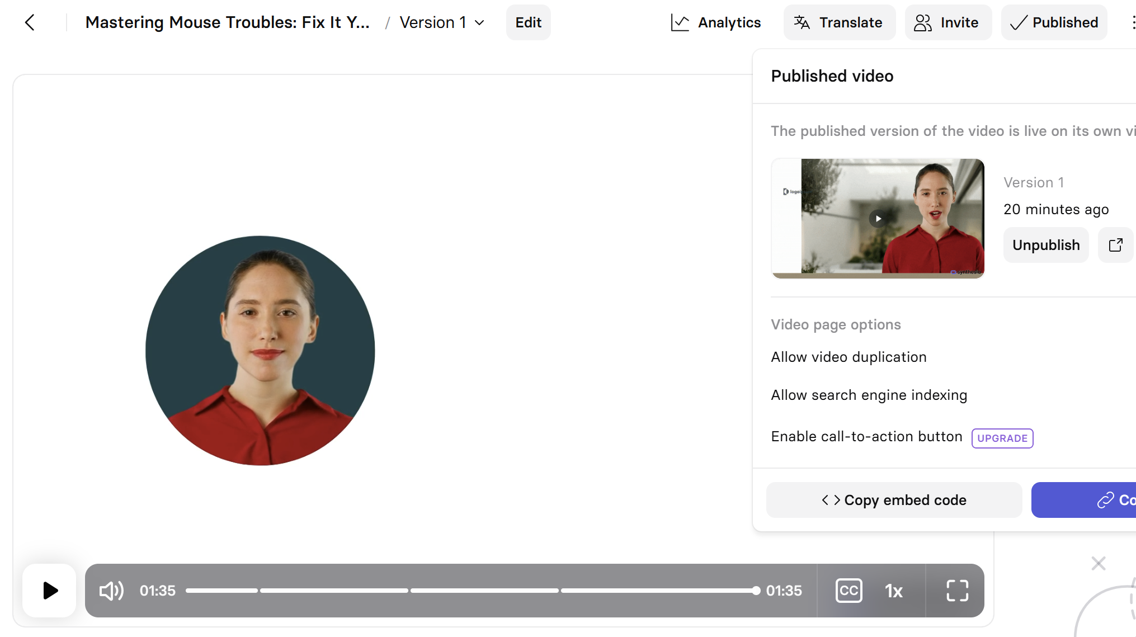Enter fullscreen mode icon
Viewport: 1136px width, 637px height.
click(x=957, y=591)
